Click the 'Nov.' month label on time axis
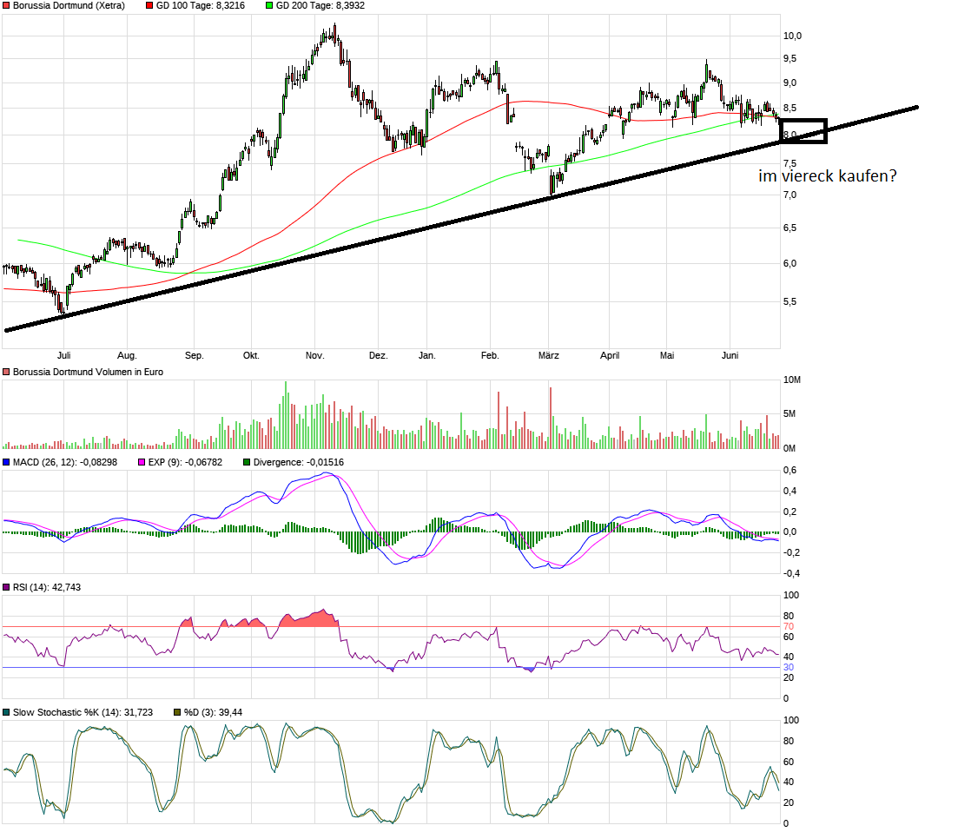The height and width of the screenshot is (832, 958). click(314, 355)
